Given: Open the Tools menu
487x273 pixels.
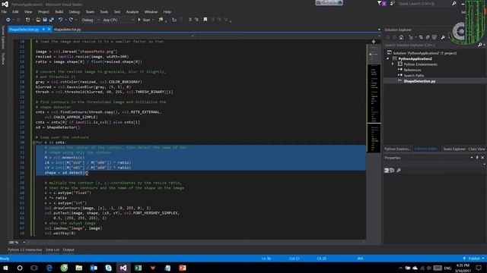Looking at the screenshot, I should (104, 12).
